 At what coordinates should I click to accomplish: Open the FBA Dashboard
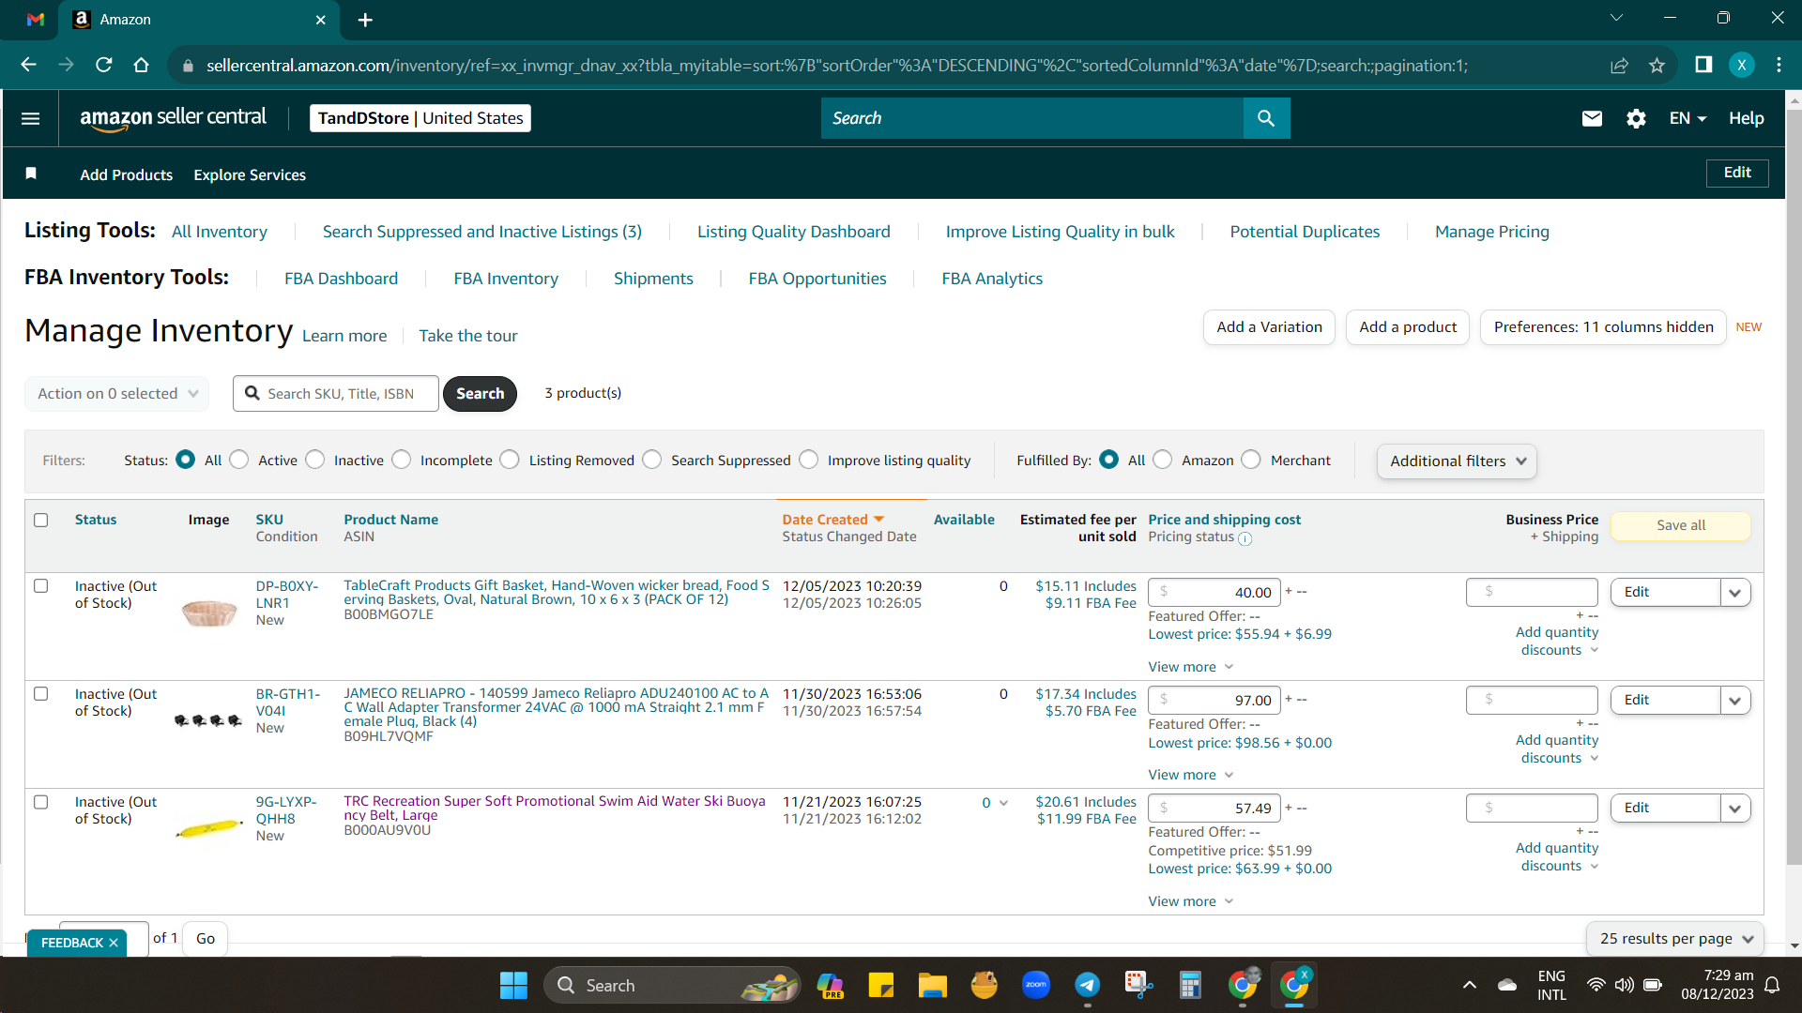pos(342,279)
